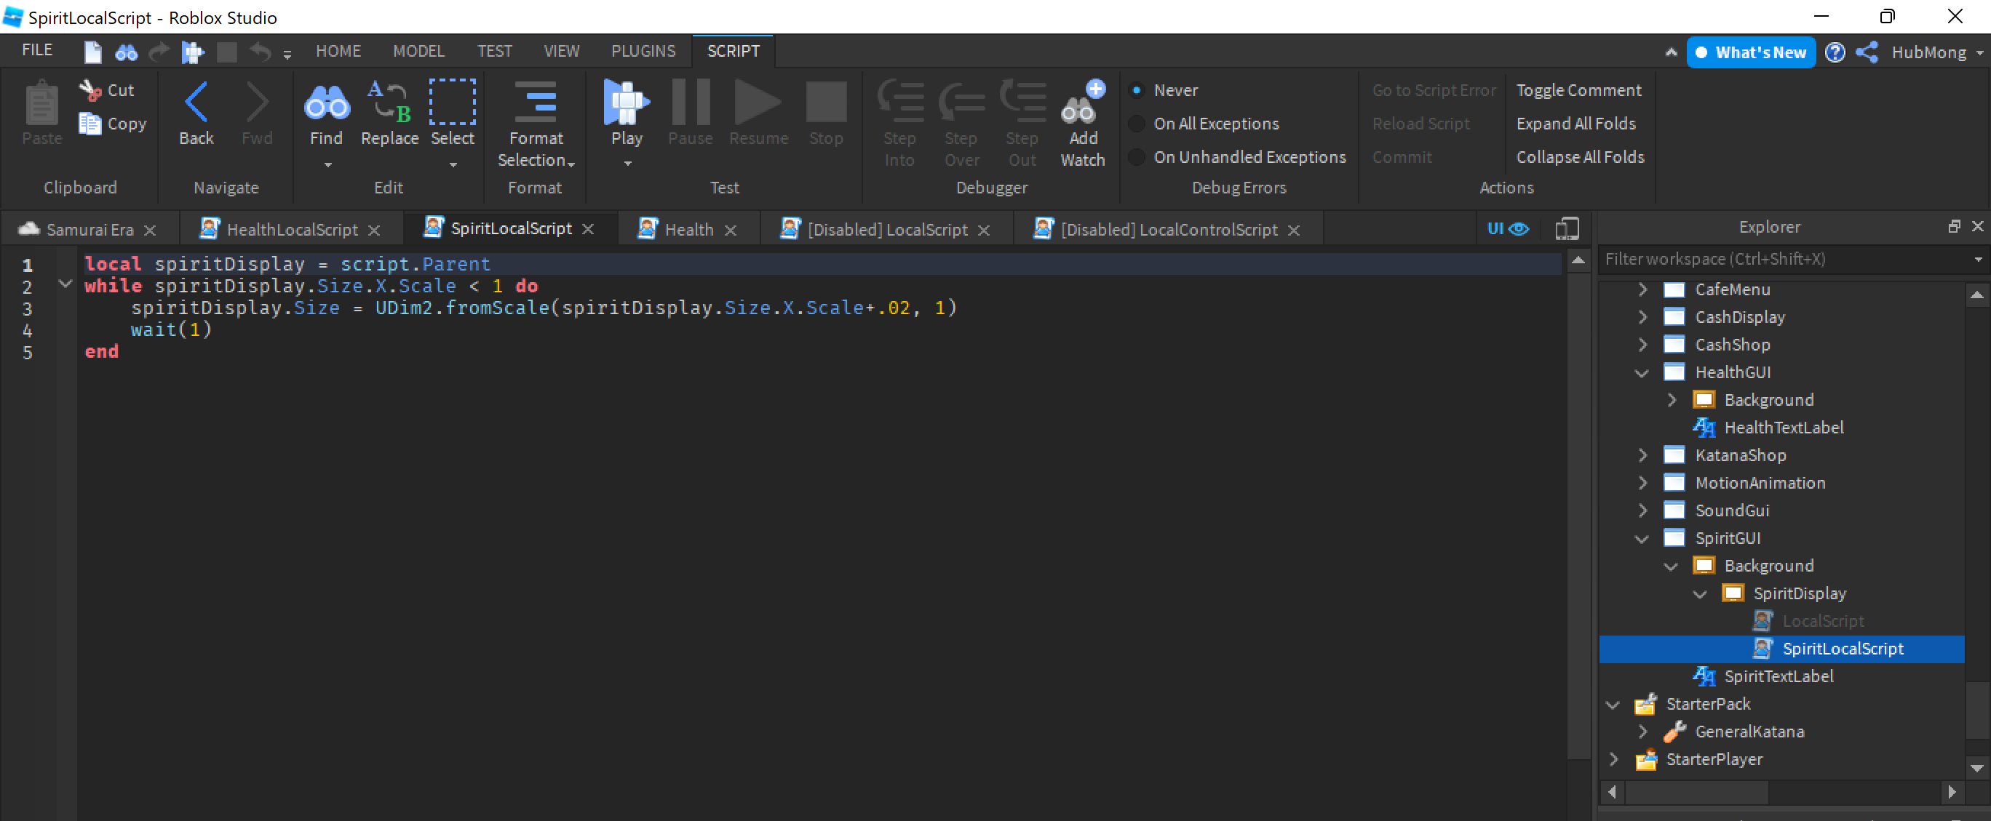Click the Add Watch icon
Image resolution: width=1991 pixels, height=821 pixels.
coord(1083,102)
